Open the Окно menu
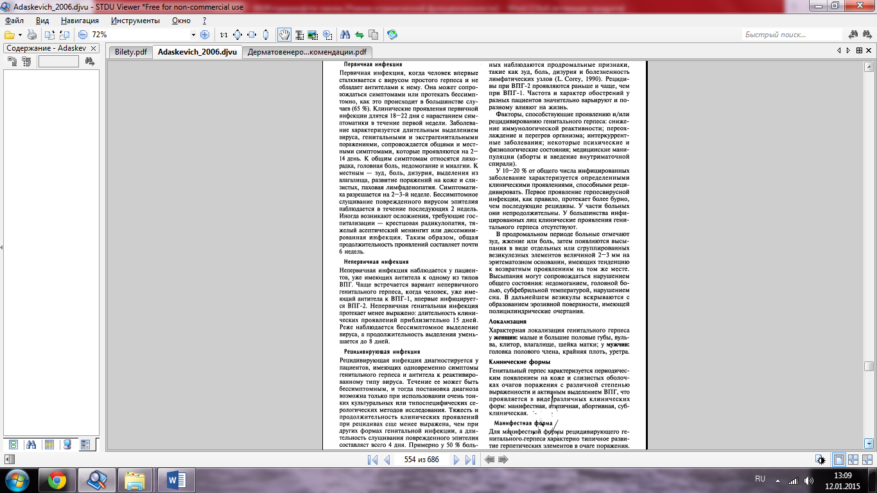Screen dimensions: 877x493 [x=182, y=20]
